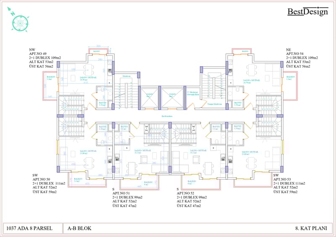Select the APT.NO 52 description text

coord(192,198)
